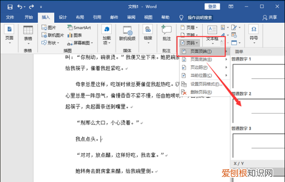Image resolution: width=285 pixels, height=182 pixels.
Task: Open the Quick Parts dropdown arrow
Action: (228, 27)
